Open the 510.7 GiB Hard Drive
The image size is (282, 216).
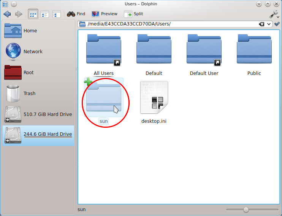click(x=38, y=114)
